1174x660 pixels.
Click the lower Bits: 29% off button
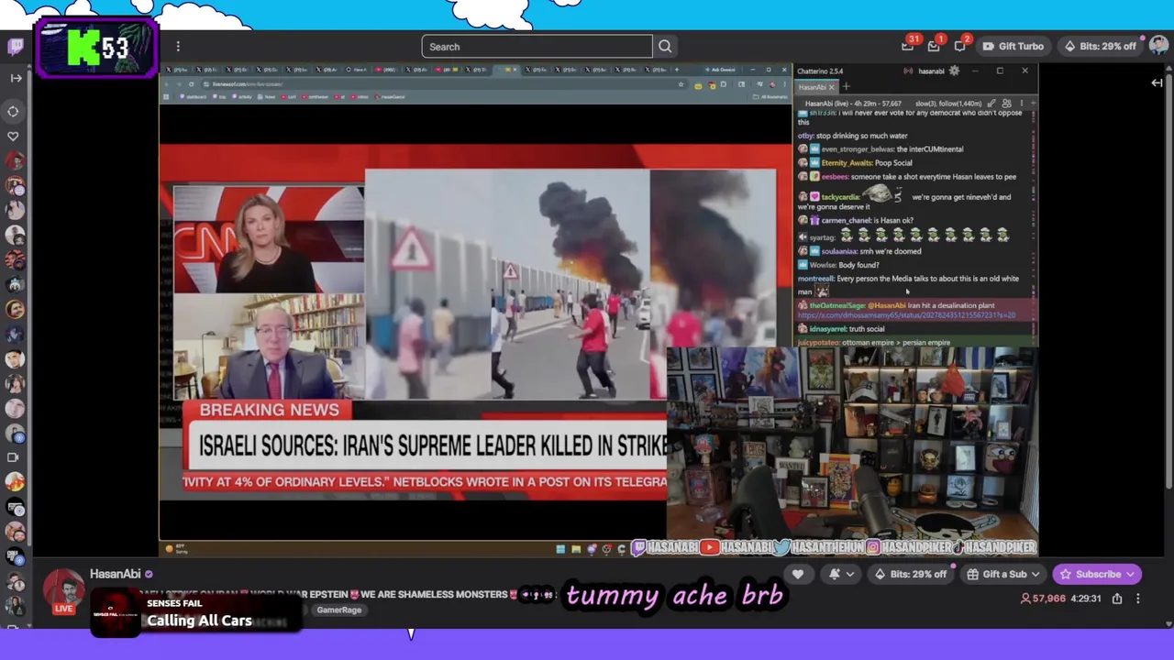(911, 574)
